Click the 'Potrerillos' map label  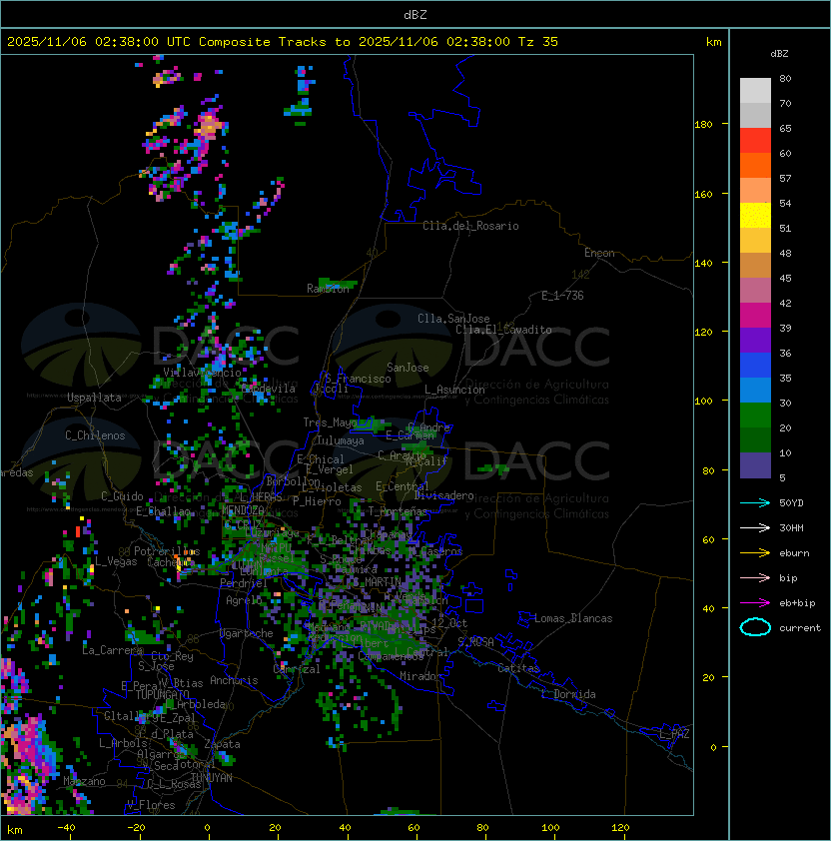tap(167, 551)
